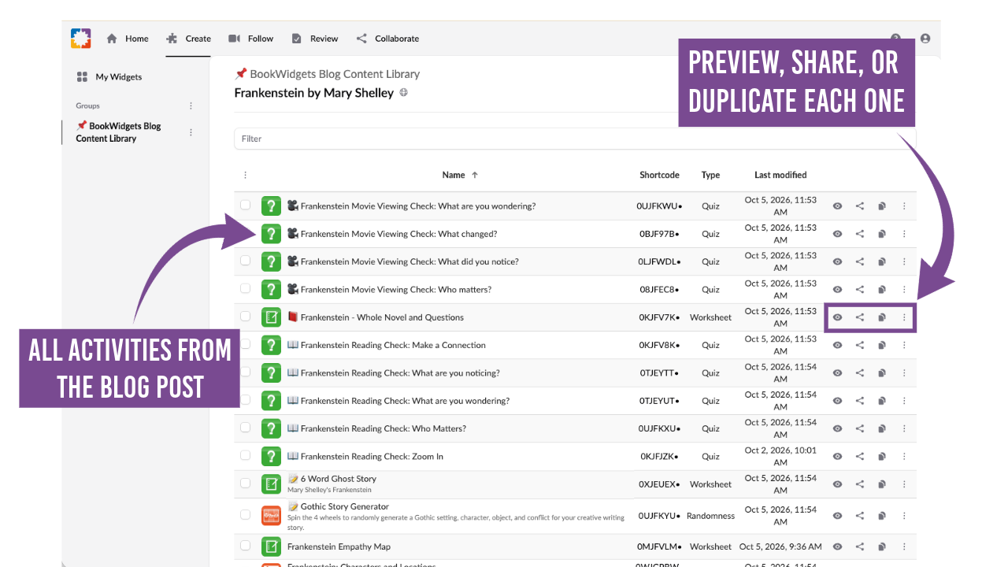
Task: Click the BookWidgets logo icon
Action: tap(80, 39)
